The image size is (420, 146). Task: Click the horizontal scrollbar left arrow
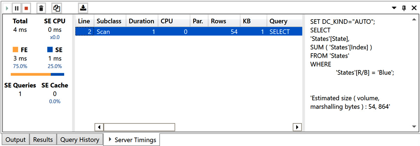click(x=99, y=127)
